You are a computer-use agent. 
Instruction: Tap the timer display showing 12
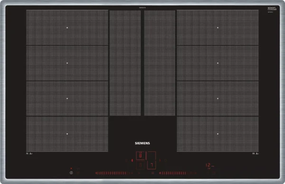[x=209, y=165]
